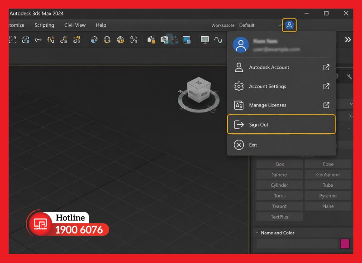Click the orange ring icon with 3
Screen dimensions: 362x263
tap(107, 40)
